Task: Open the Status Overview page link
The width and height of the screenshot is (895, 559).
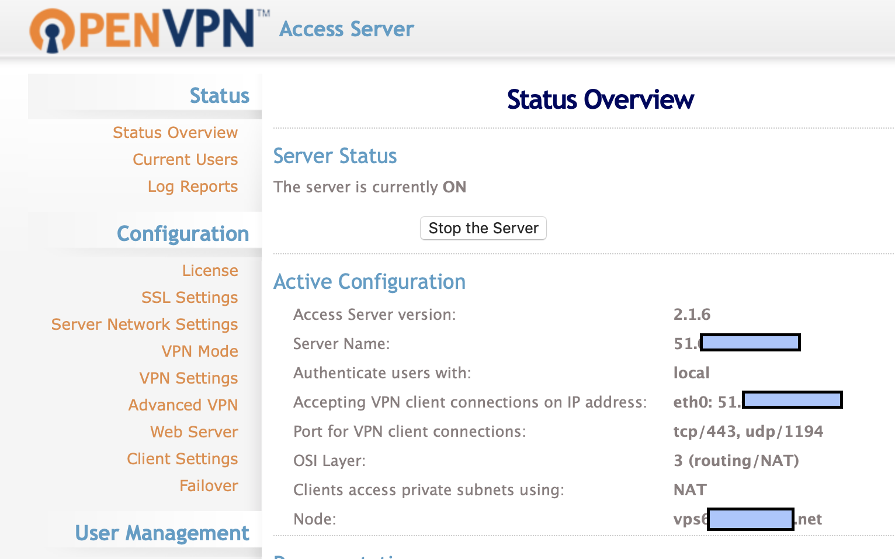Action: tap(175, 133)
